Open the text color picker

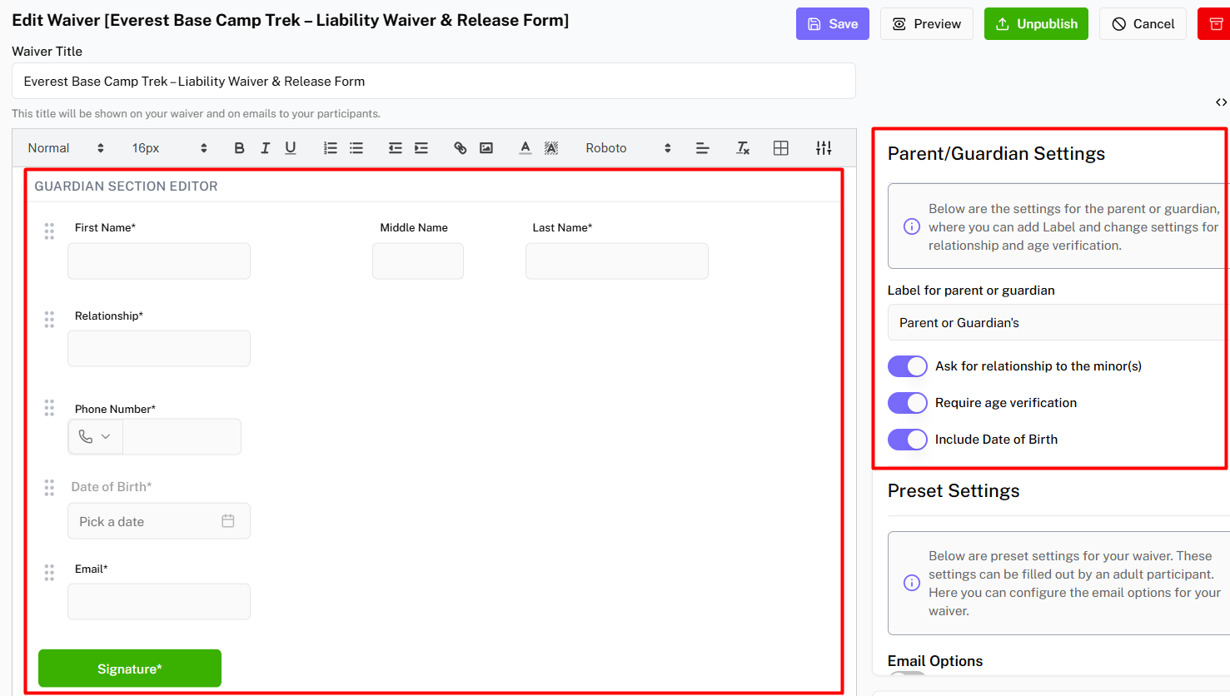(525, 148)
